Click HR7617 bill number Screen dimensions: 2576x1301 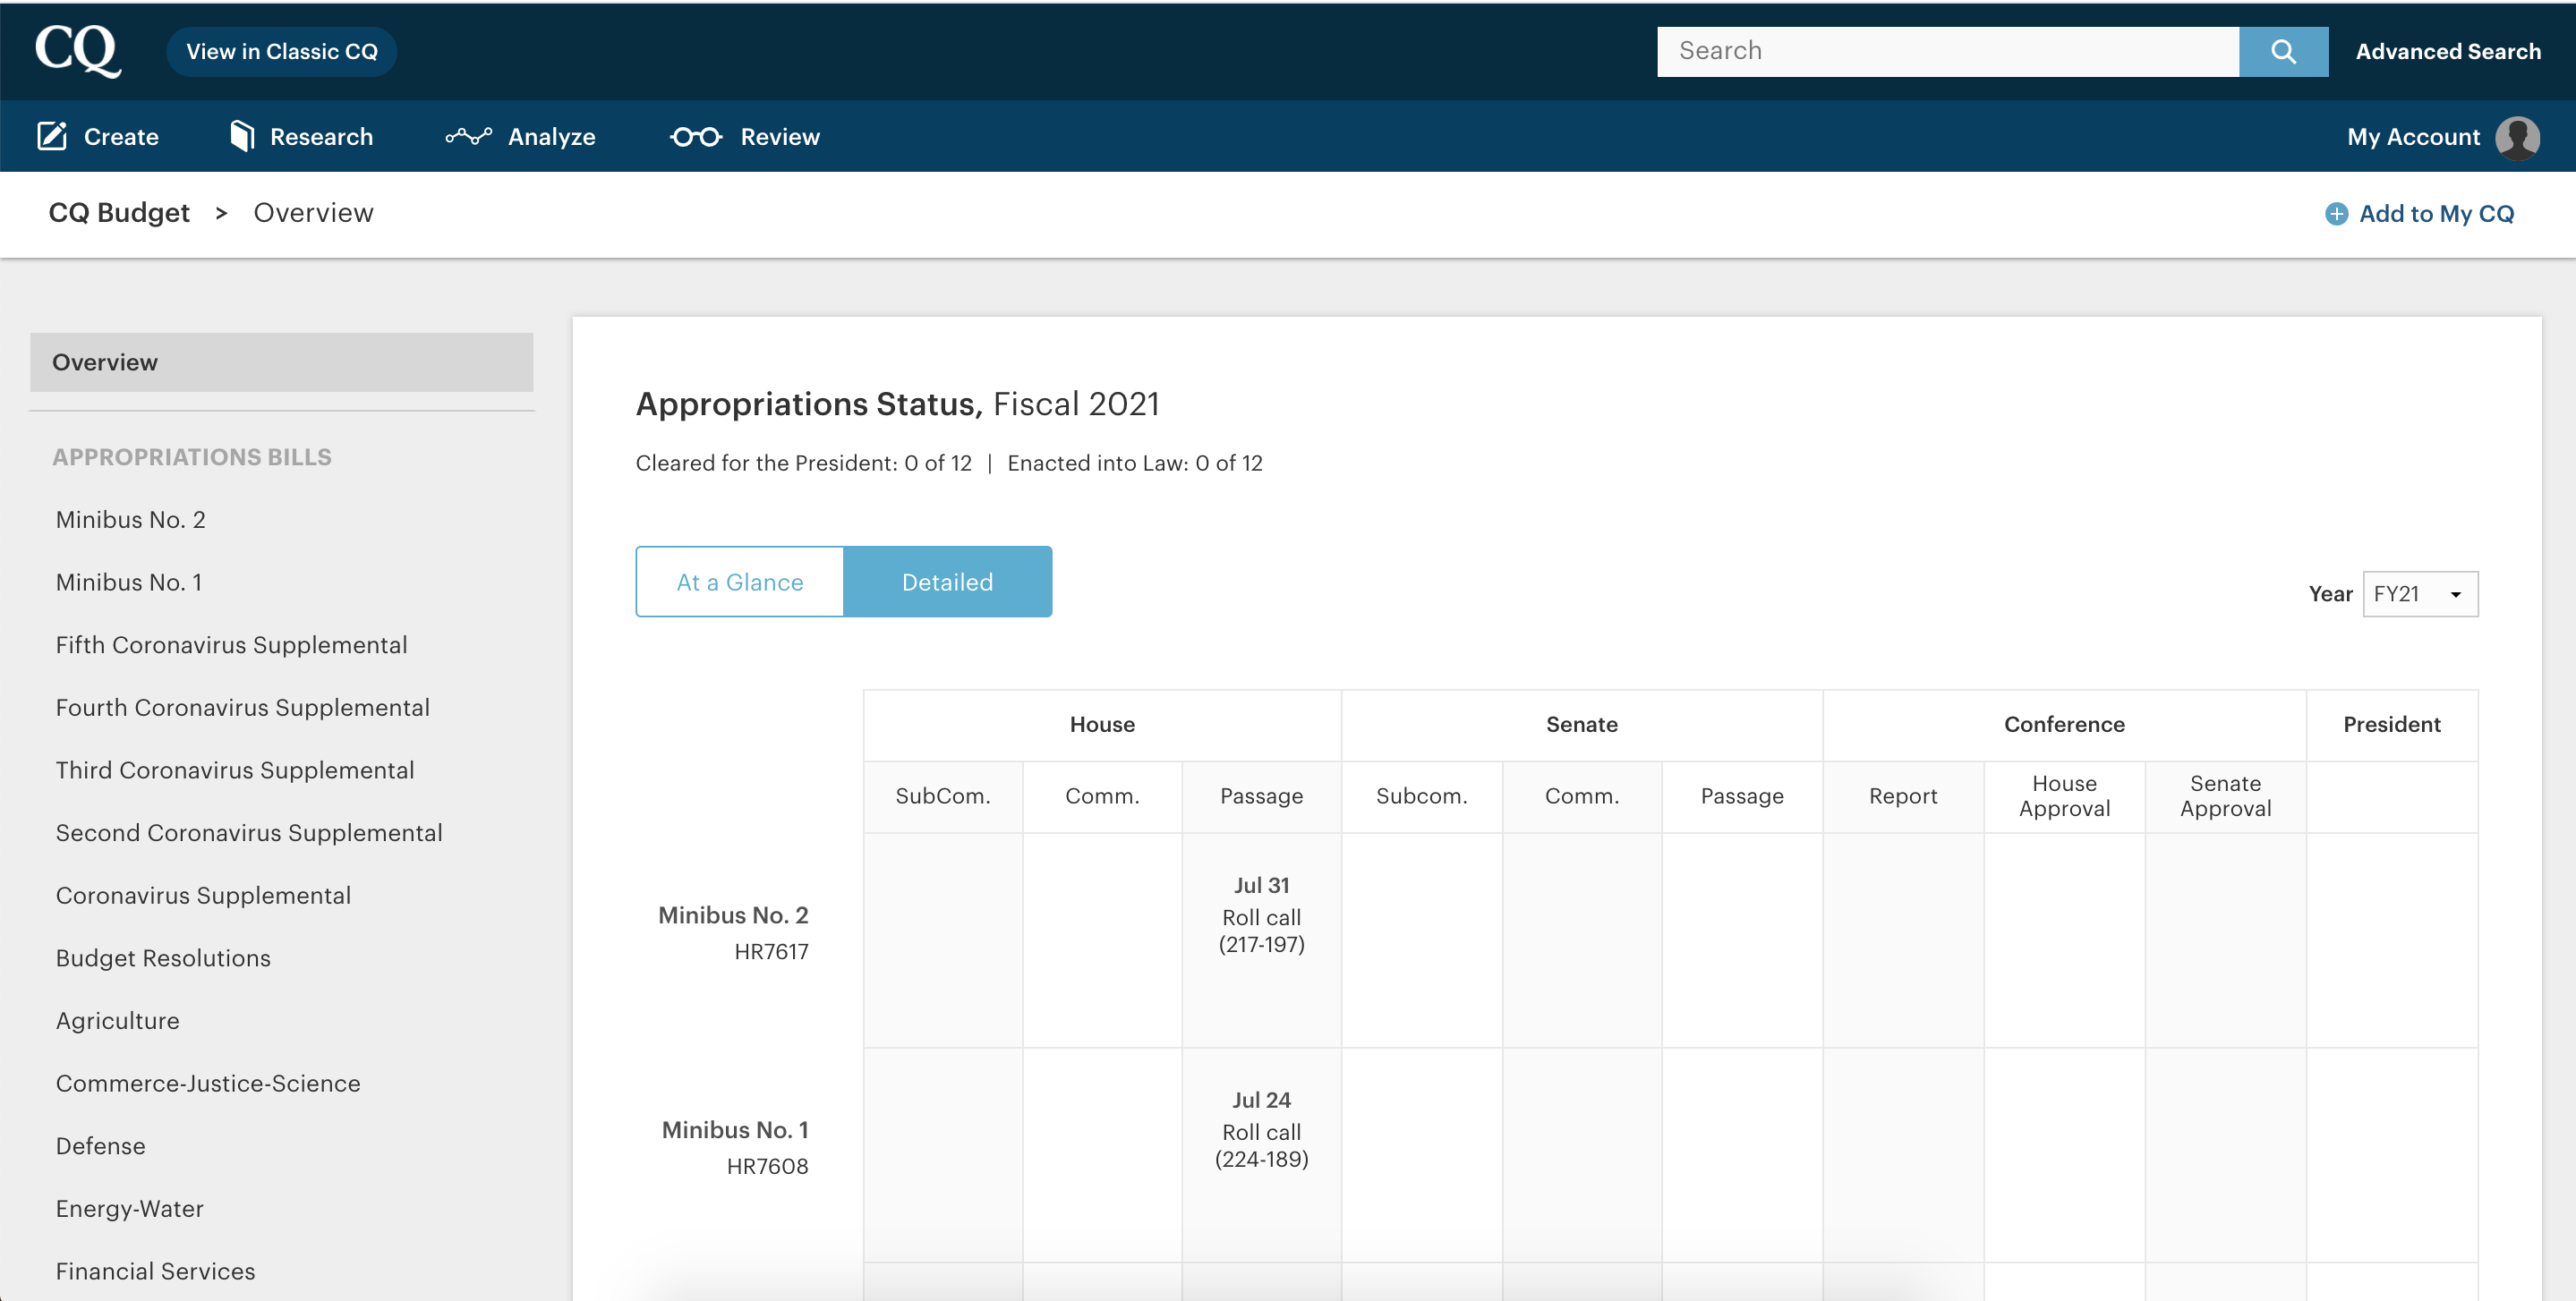771,952
